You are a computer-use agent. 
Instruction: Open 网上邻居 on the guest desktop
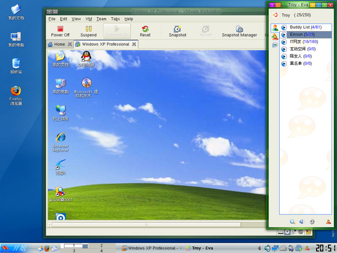tap(60, 113)
